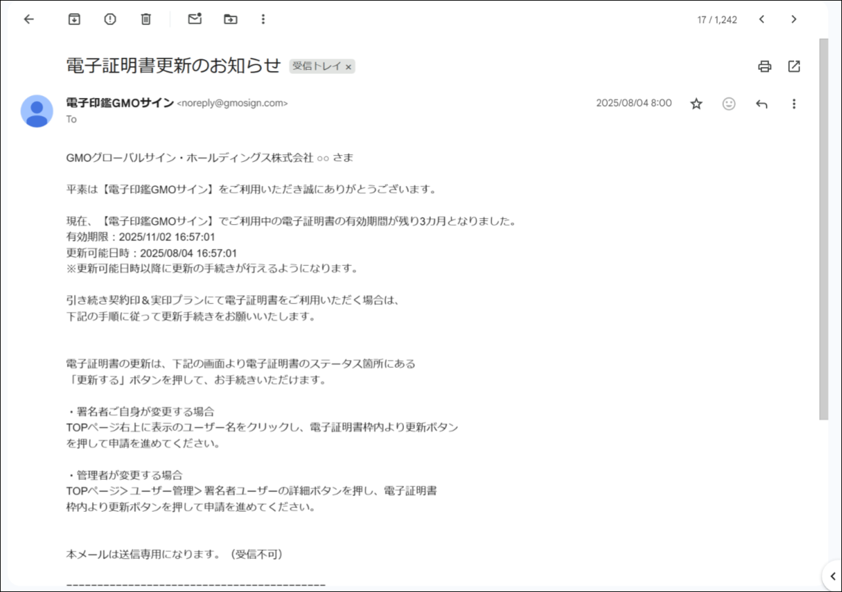
Task: Star this email
Action: tap(696, 103)
